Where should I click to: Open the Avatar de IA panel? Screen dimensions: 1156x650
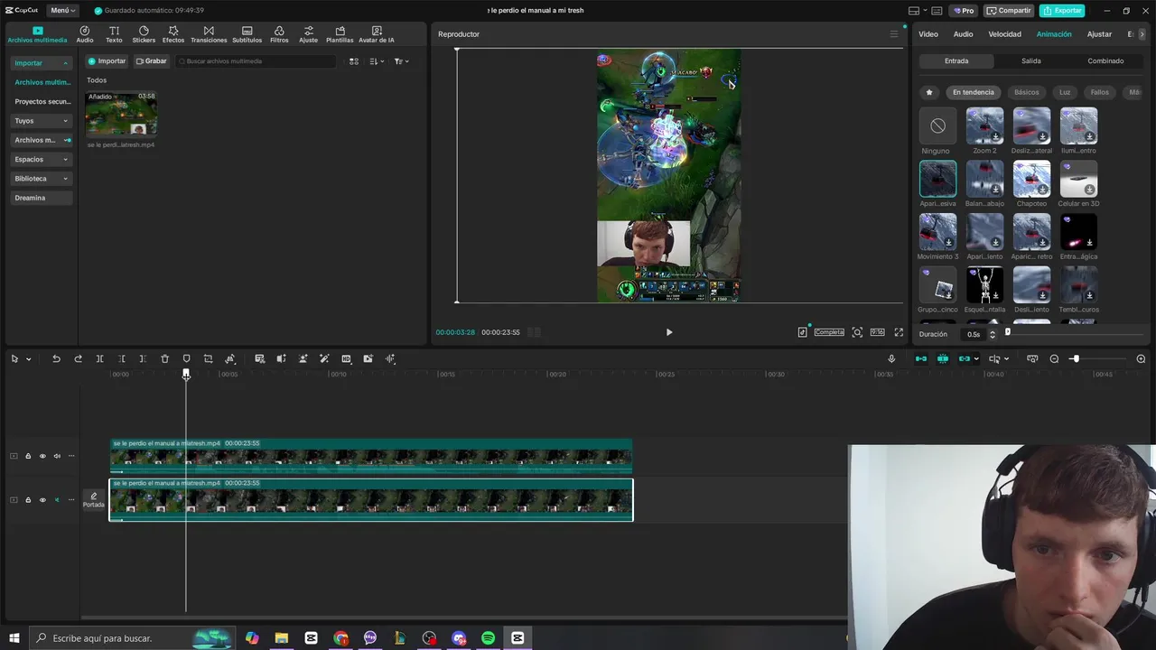pos(377,34)
